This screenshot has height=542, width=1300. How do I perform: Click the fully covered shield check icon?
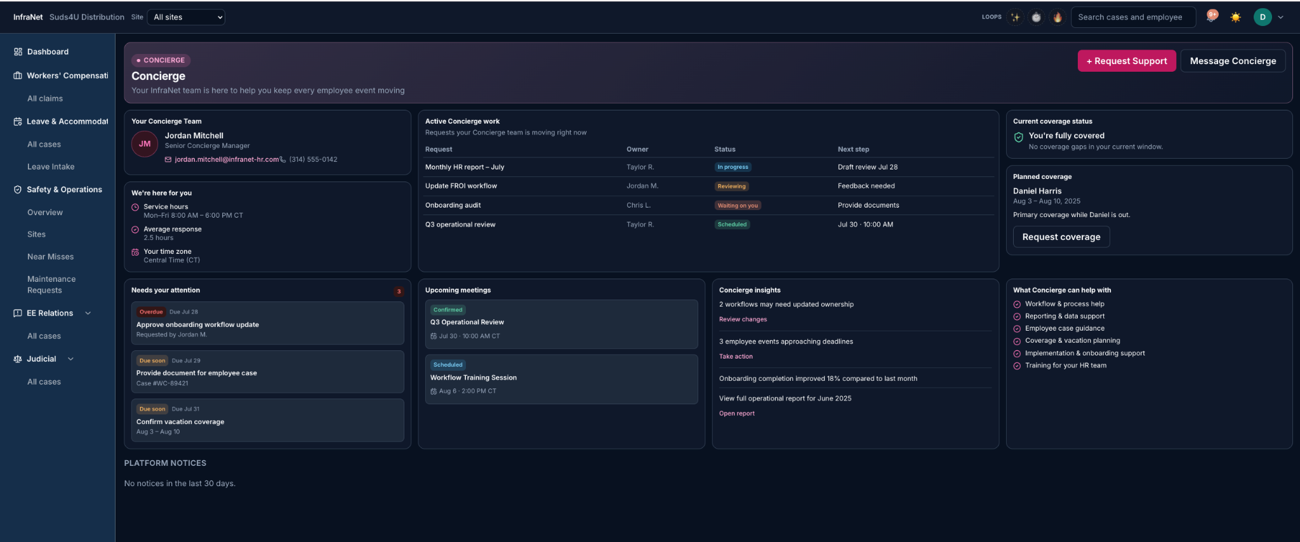click(1018, 137)
